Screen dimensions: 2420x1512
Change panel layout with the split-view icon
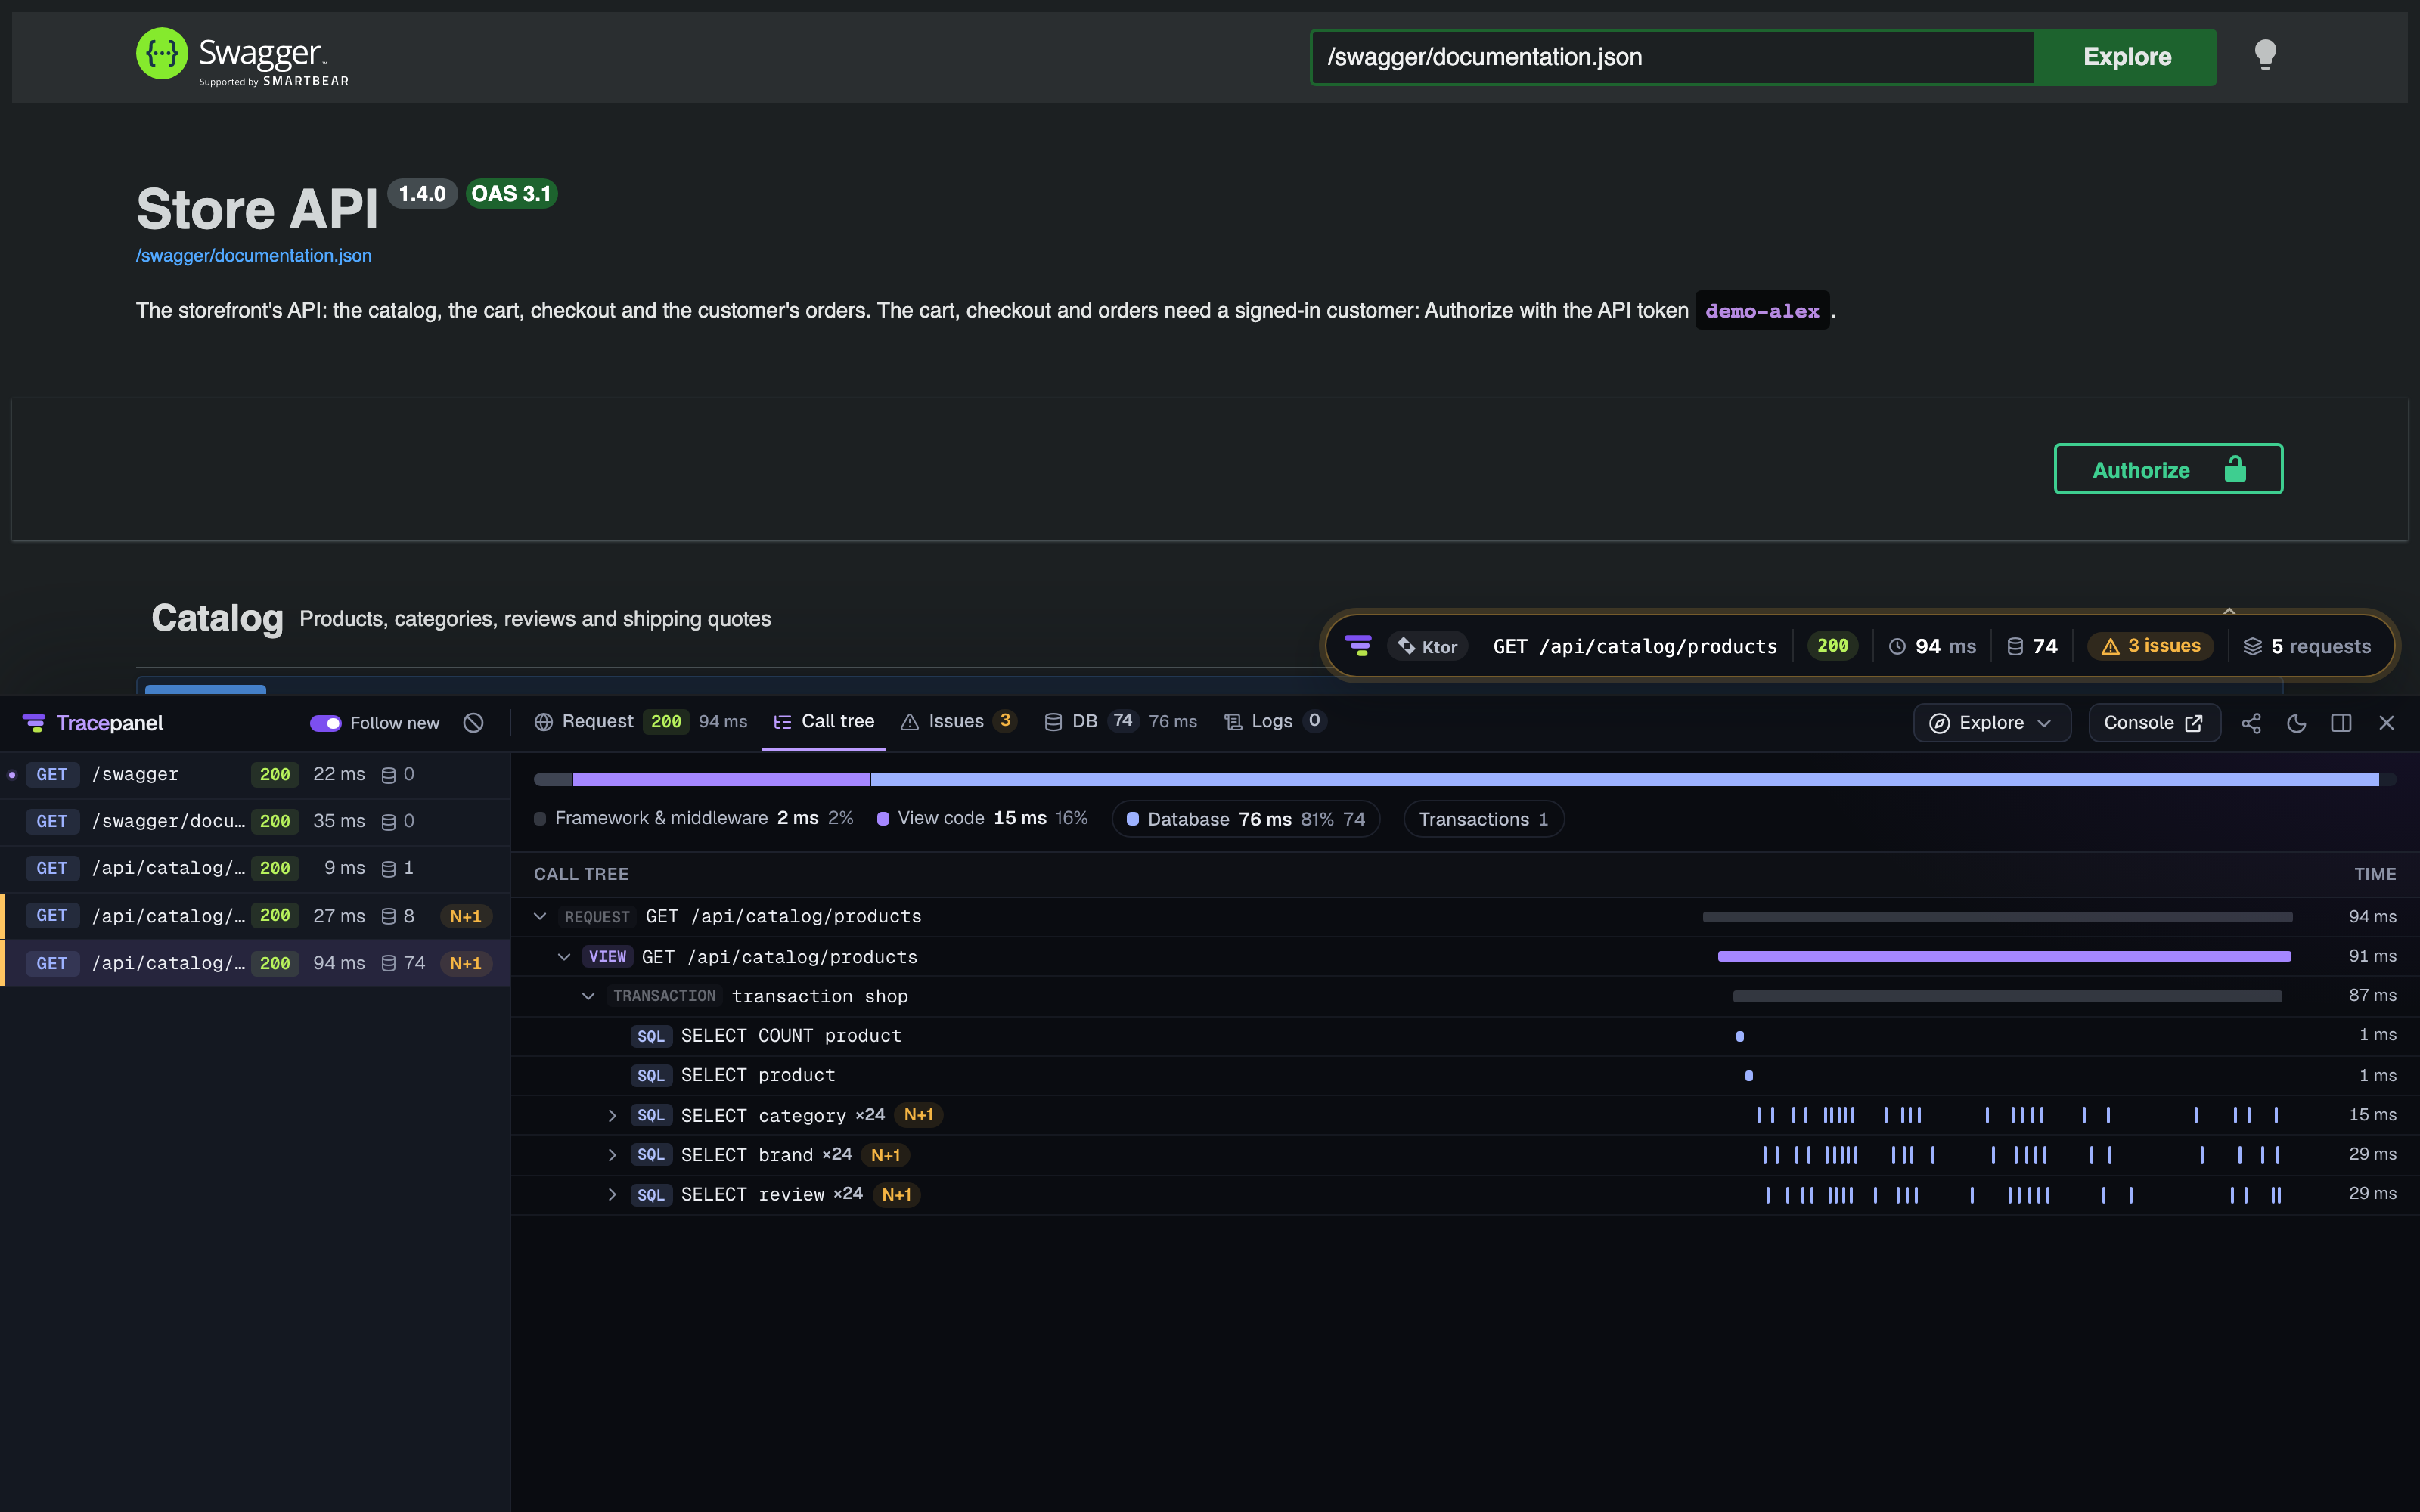pyautogui.click(x=2341, y=723)
